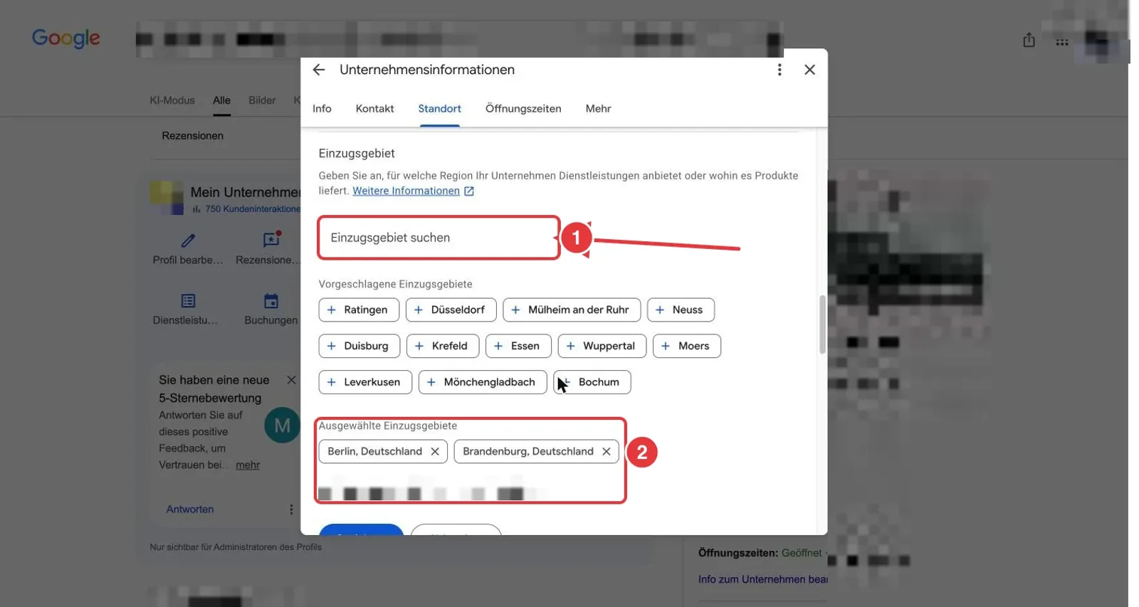
Task: Expand the review text with mehr
Action: [248, 465]
